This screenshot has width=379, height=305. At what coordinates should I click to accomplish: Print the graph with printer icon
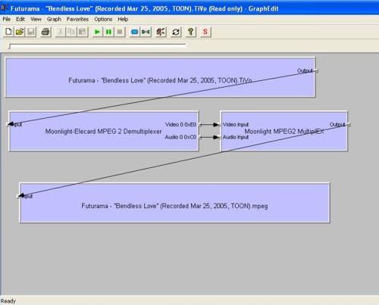(45, 32)
